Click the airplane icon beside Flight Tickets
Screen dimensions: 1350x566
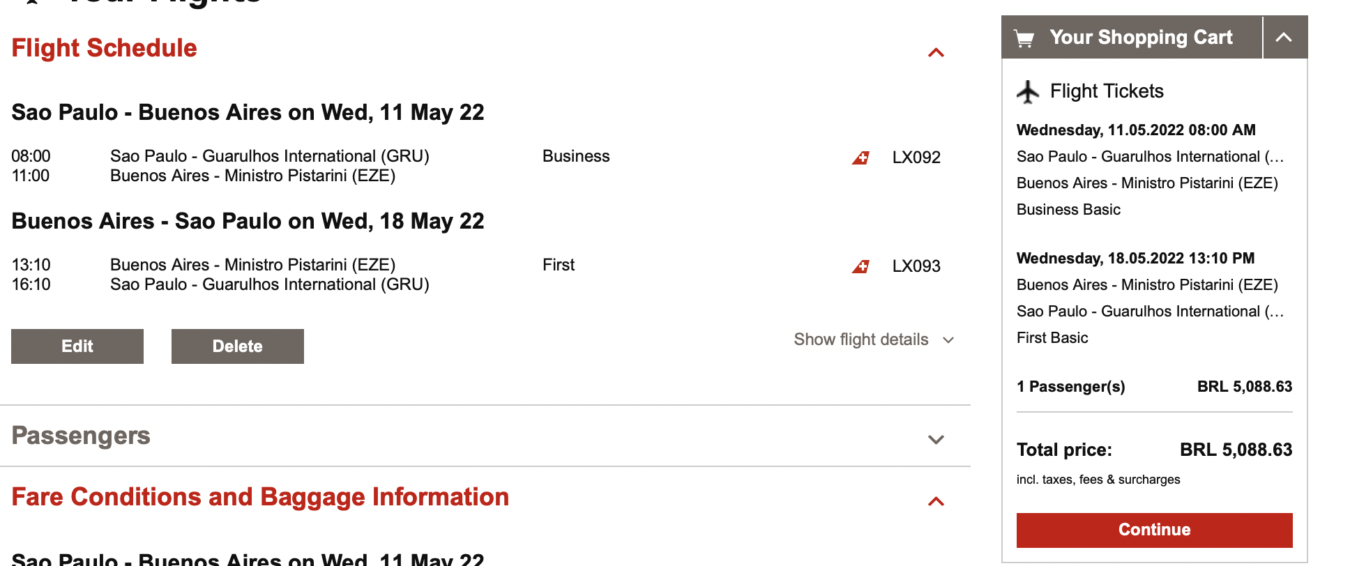coord(1028,91)
